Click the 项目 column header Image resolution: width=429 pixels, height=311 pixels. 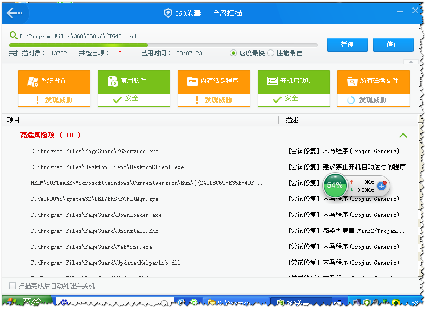tap(12, 120)
